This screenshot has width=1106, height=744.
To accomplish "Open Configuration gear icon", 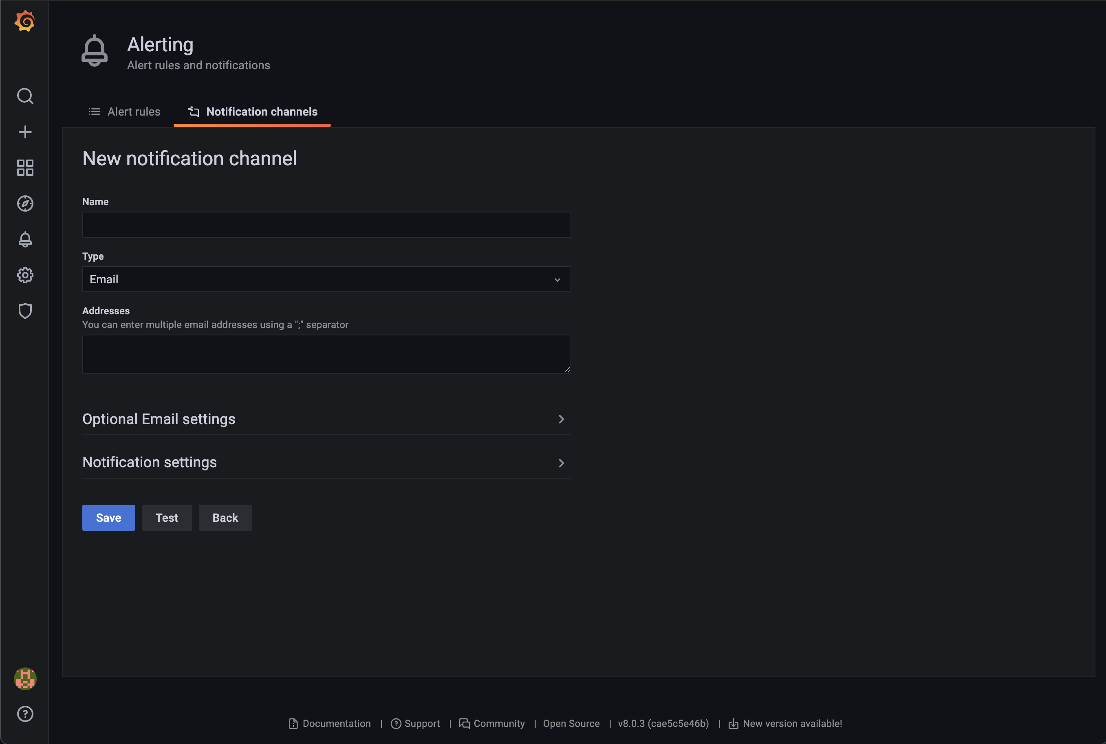I will [x=25, y=275].
